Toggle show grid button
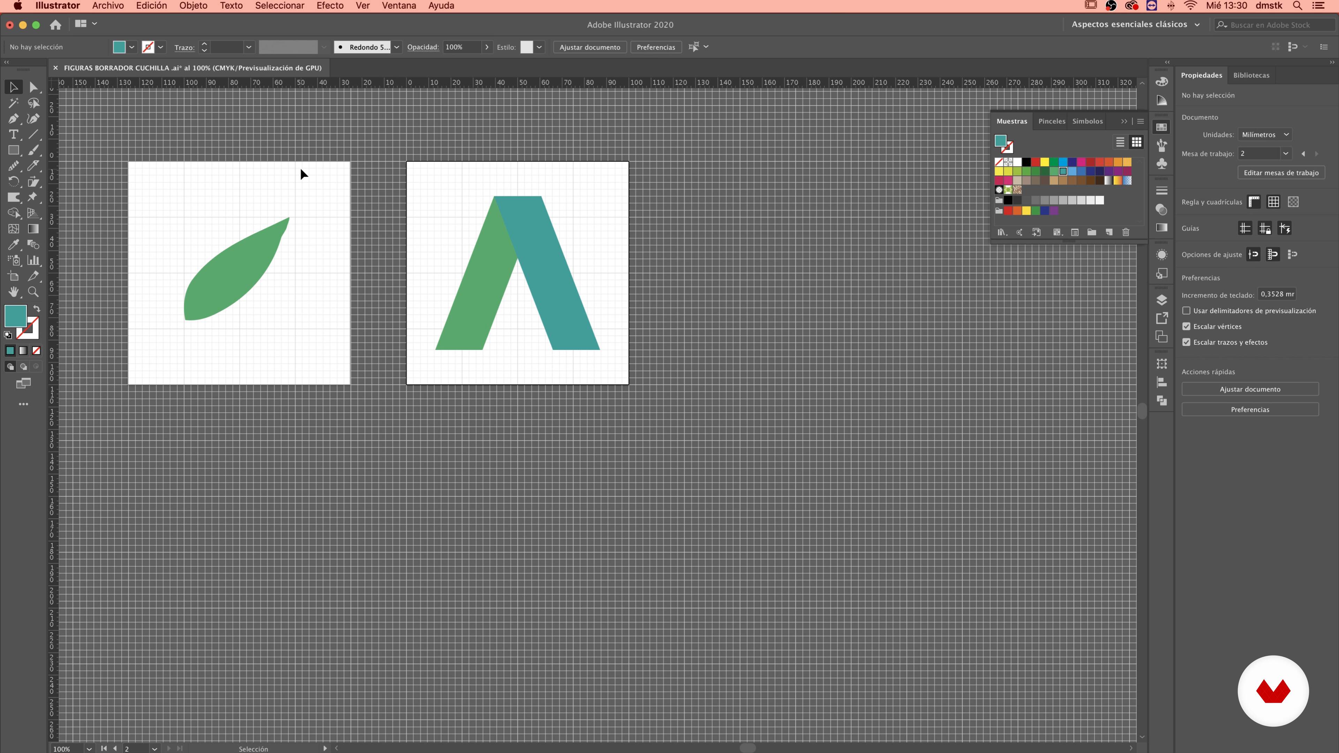The image size is (1339, 753). coord(1273,201)
